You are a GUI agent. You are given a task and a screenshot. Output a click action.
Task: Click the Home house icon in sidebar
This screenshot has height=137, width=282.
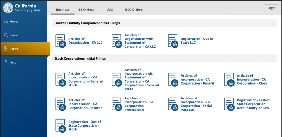pyautogui.click(x=6, y=22)
